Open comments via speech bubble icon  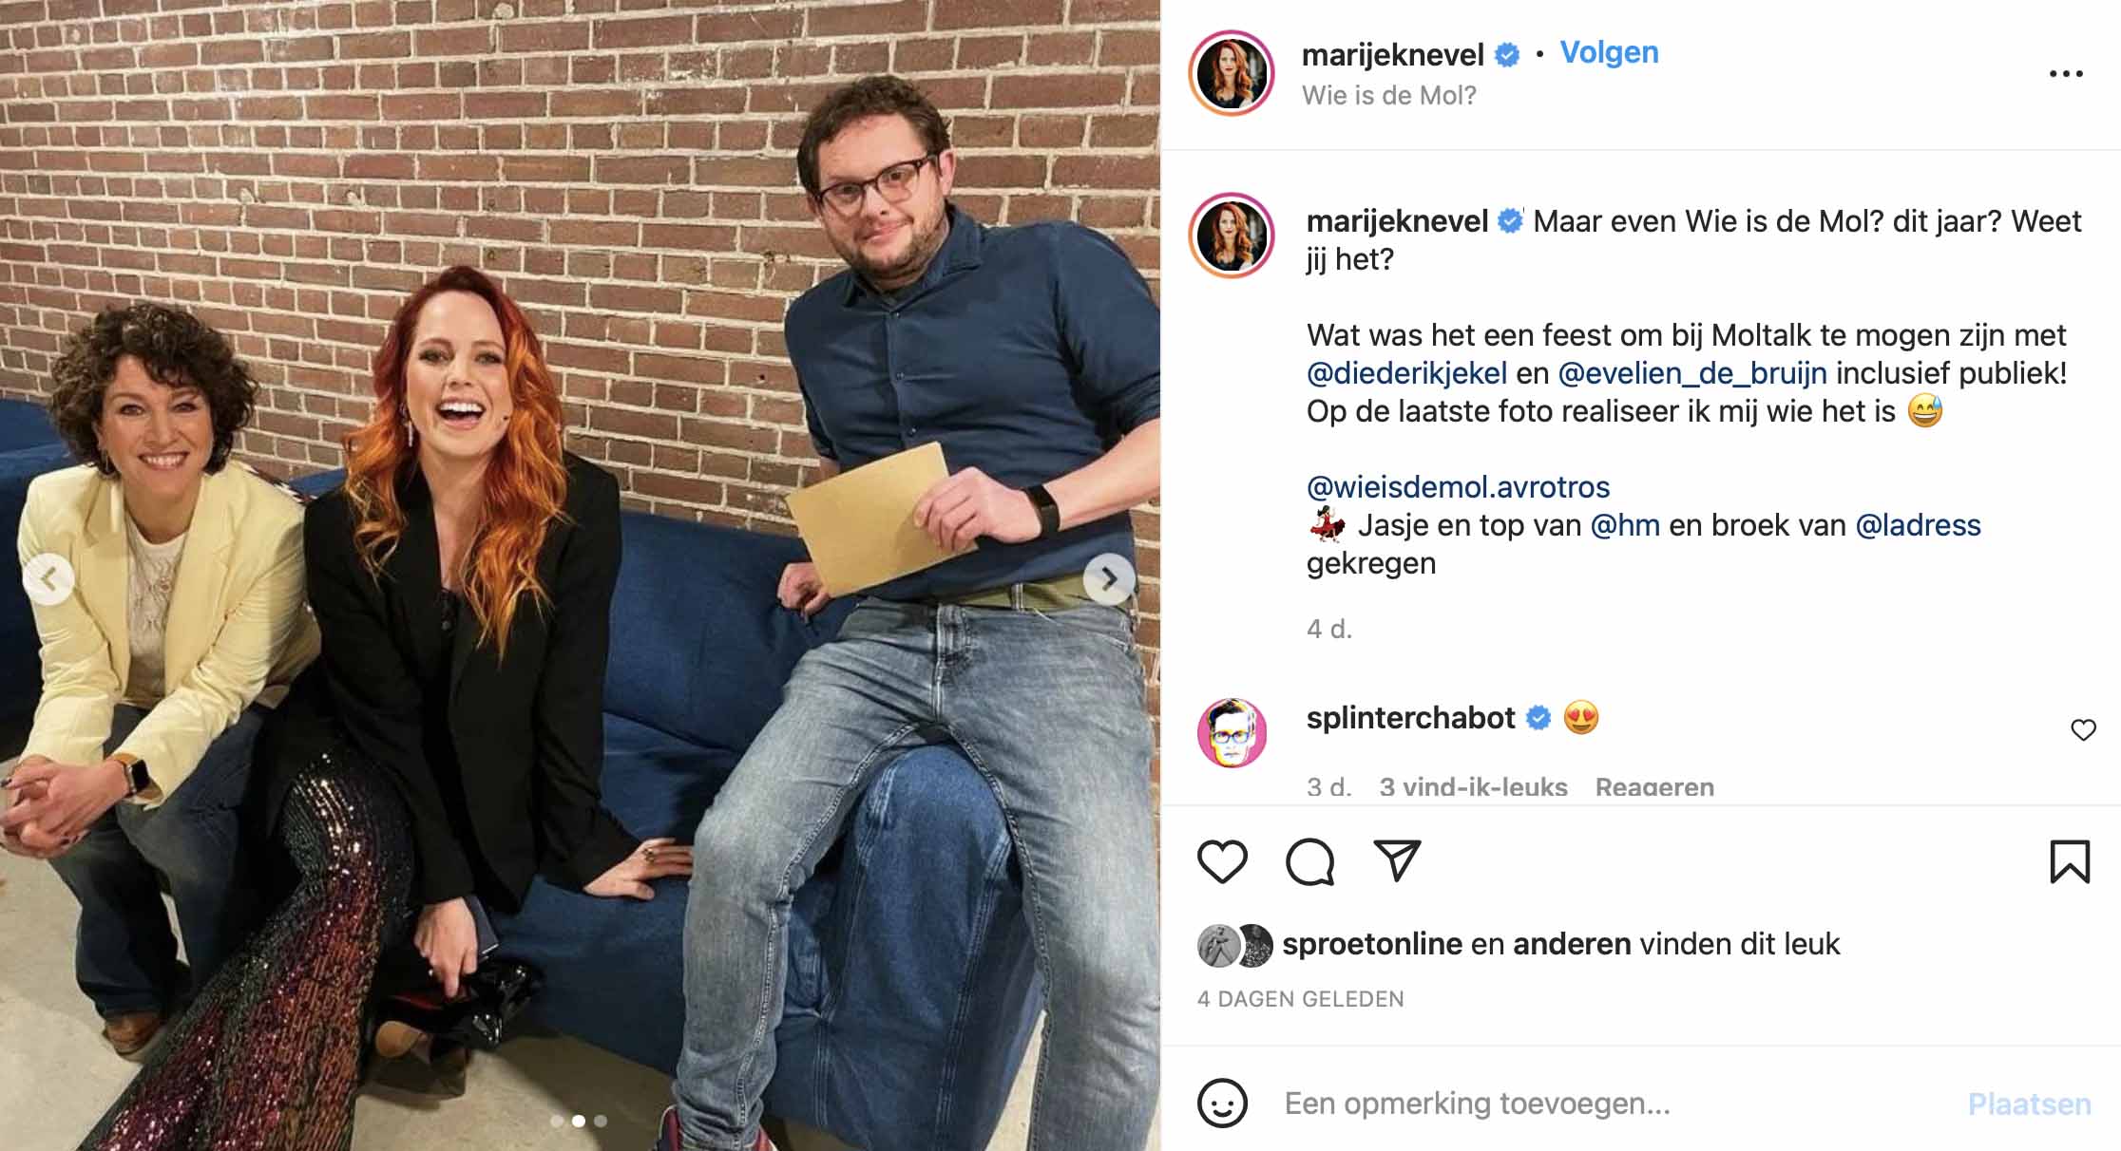point(1309,861)
